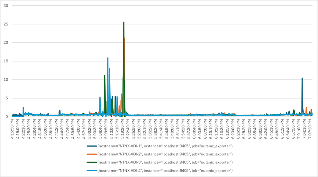Click the x-axis label 6:00:40 PM

[x=194, y=129]
